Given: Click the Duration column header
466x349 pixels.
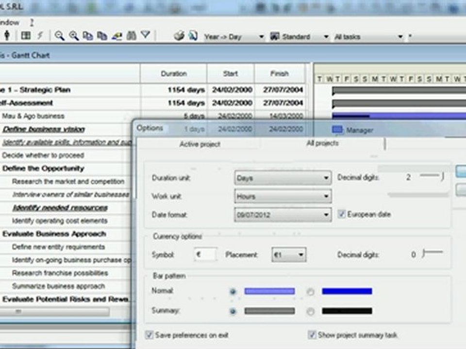Looking at the screenshot, I should pyautogui.click(x=174, y=74).
